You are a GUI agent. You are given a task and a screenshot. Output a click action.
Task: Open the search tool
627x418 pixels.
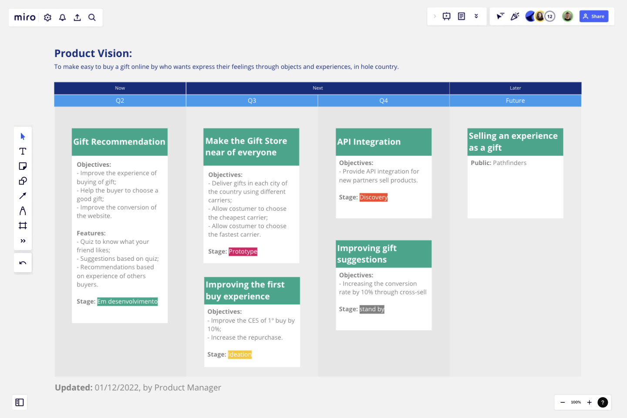pyautogui.click(x=92, y=17)
